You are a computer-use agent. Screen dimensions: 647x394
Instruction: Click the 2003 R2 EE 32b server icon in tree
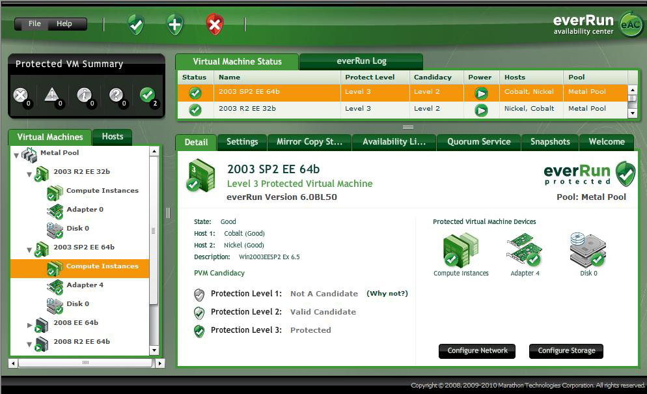42,174
